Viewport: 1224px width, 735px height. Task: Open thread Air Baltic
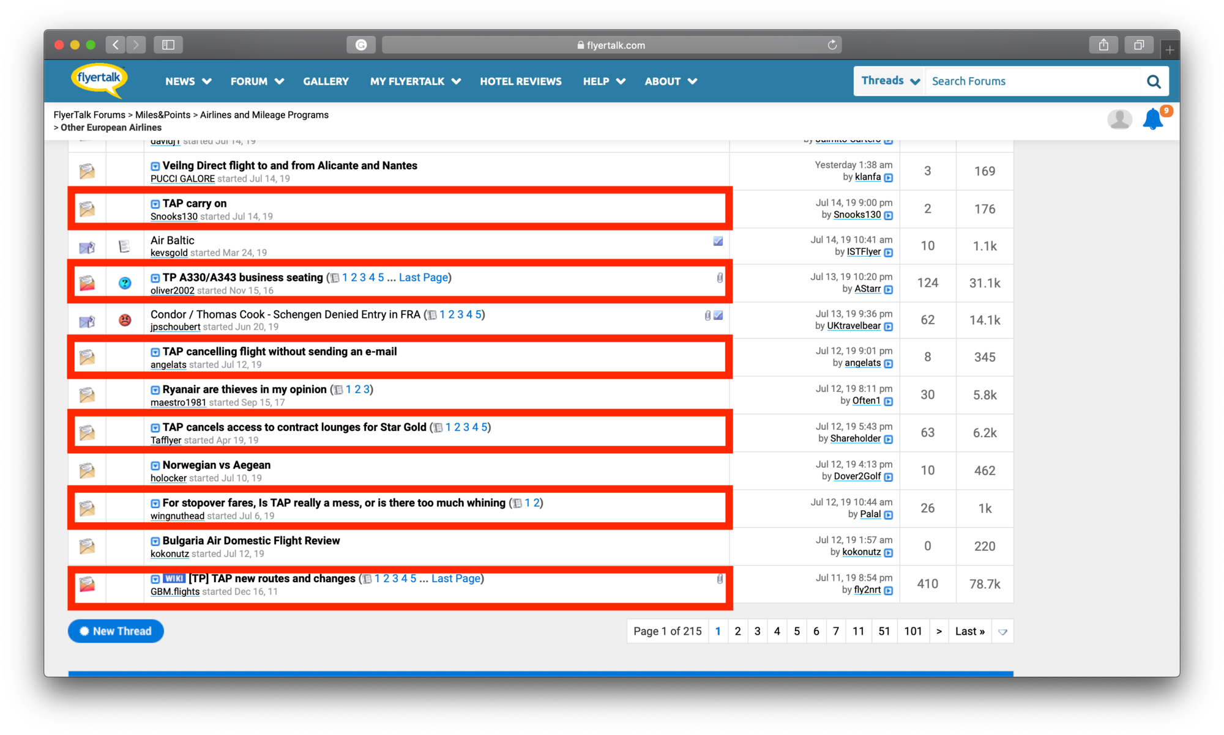tap(173, 240)
